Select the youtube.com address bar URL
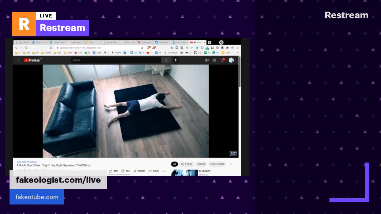Viewport: 381px width, 214px height. (80, 48)
